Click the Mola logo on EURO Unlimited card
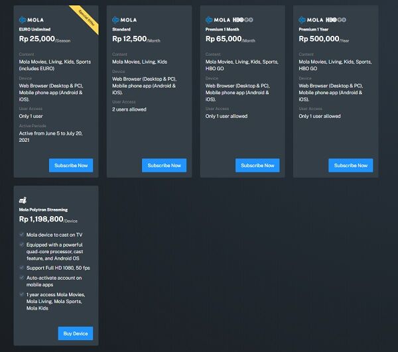Screen dimensions: 398x352 point(31,20)
